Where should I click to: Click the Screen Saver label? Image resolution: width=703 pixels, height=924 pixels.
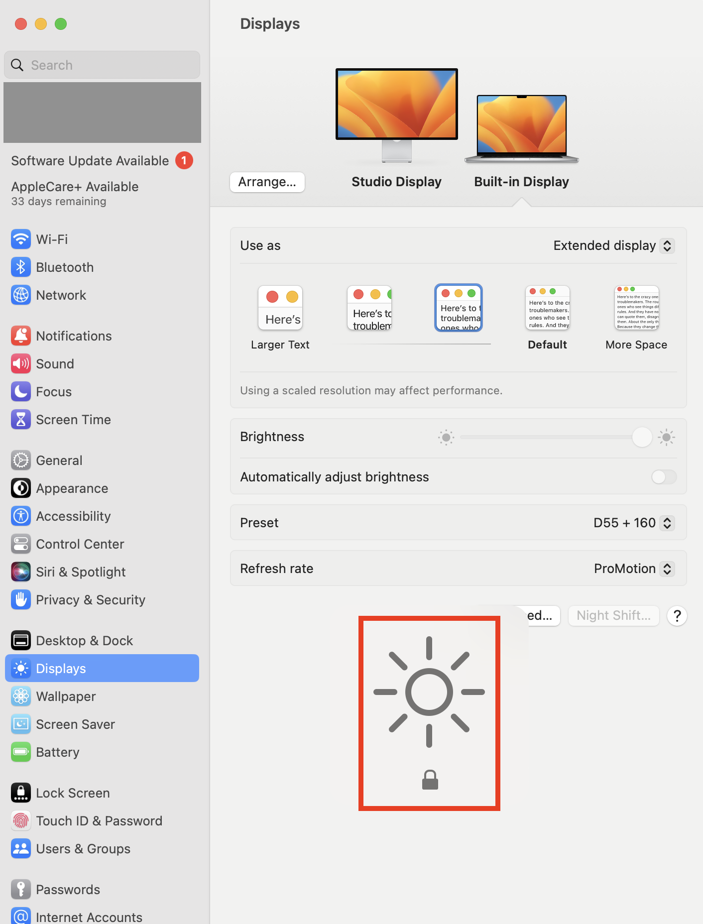(x=75, y=724)
